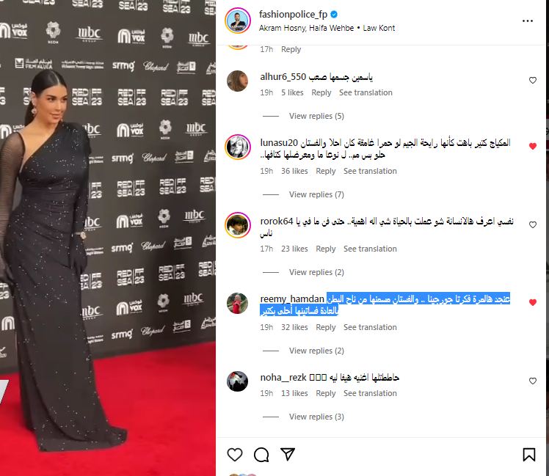Click Reply on reemy_hamdan's comment
The image size is (549, 476).
(326, 327)
